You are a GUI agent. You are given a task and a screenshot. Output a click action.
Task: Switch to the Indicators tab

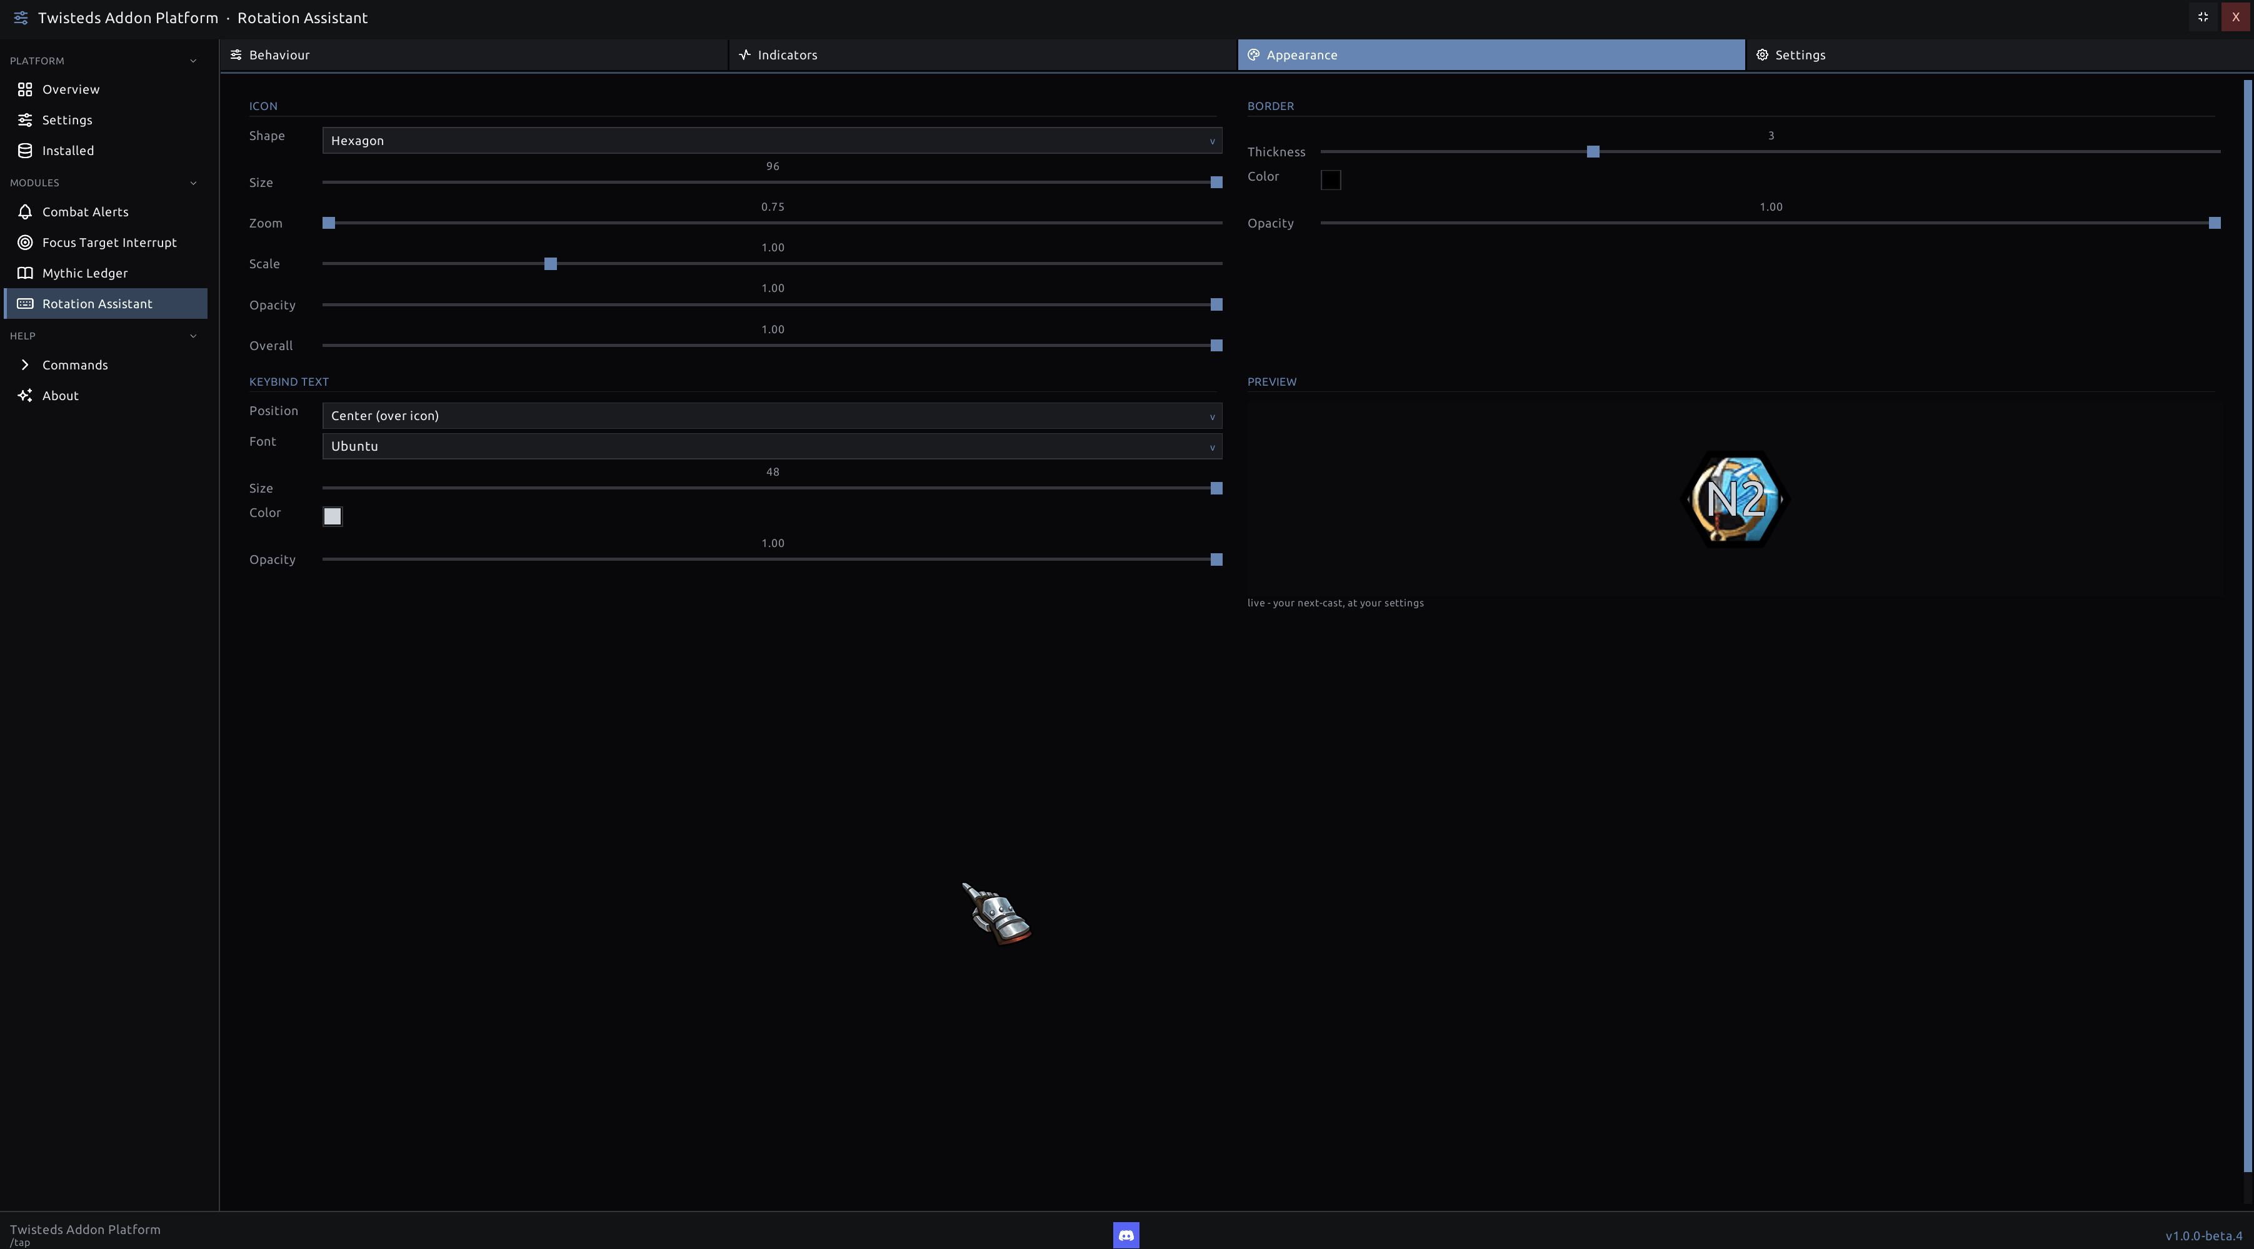[983, 54]
